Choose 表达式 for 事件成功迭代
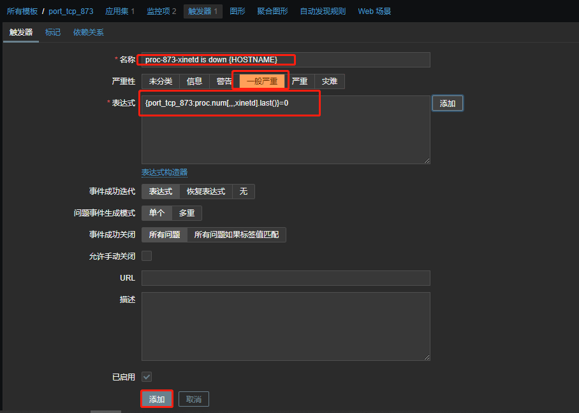The image size is (579, 413). click(x=160, y=192)
